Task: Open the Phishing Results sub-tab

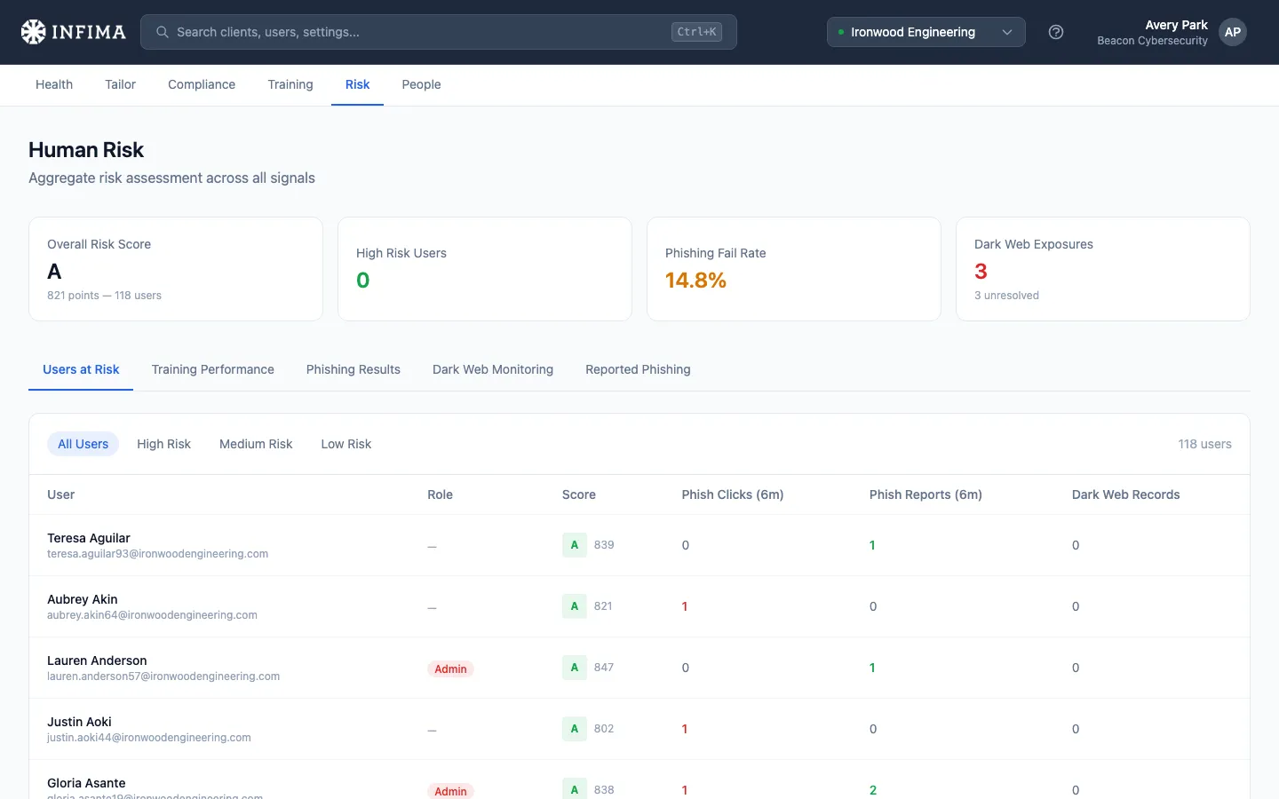Action: [x=354, y=369]
